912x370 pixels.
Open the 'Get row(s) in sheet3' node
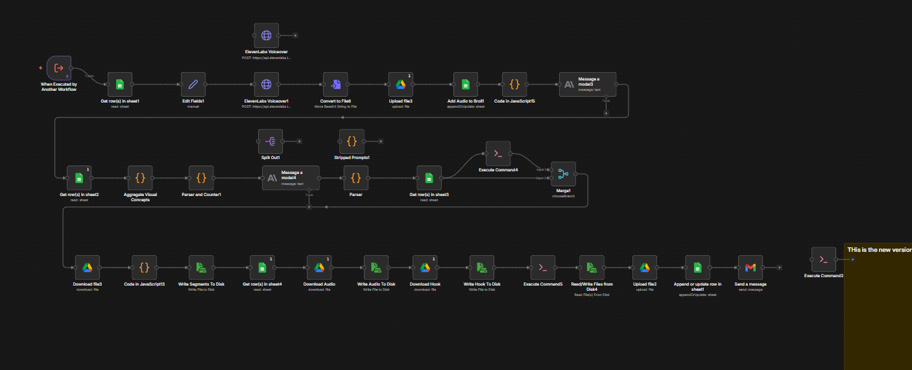point(429,178)
